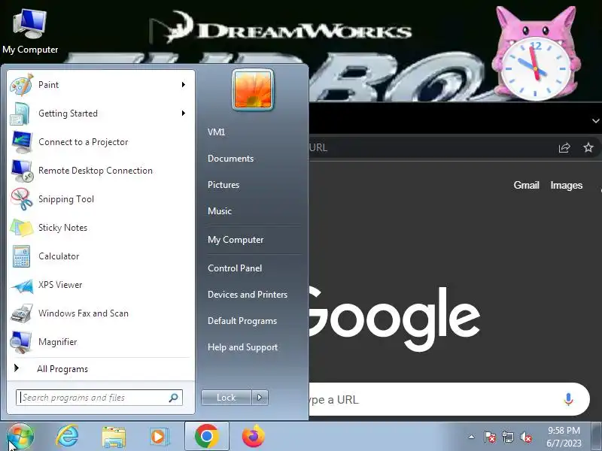Viewport: 602px width, 451px height.
Task: Open Devices and Printers
Action: pyautogui.click(x=248, y=295)
